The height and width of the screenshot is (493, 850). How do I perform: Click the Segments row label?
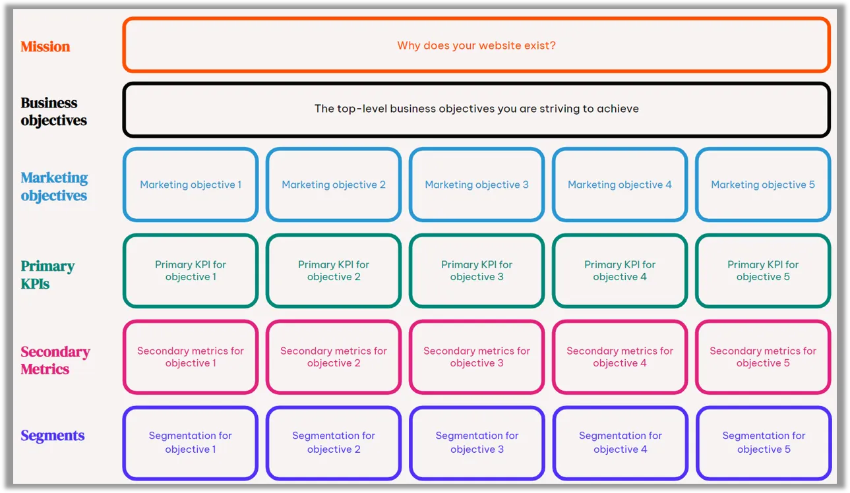click(53, 436)
